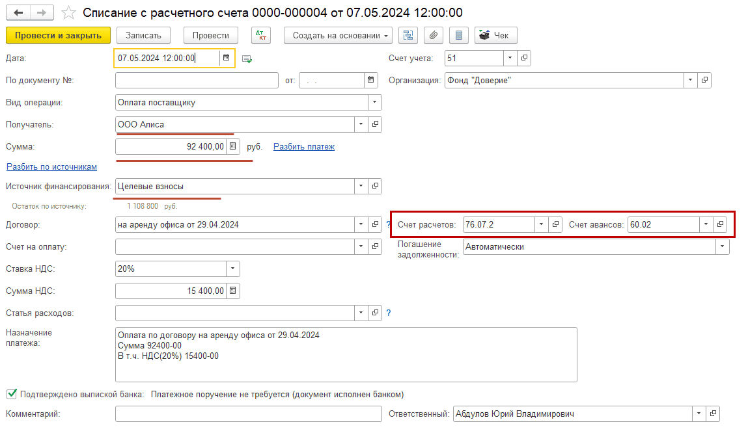Viewport: 748px width, 433px height.
Task: Expand the Источник финансирования dropdown
Action: click(x=361, y=186)
